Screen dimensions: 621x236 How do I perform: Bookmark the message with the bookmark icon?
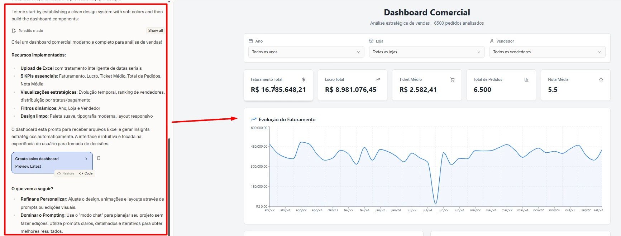tap(99, 158)
